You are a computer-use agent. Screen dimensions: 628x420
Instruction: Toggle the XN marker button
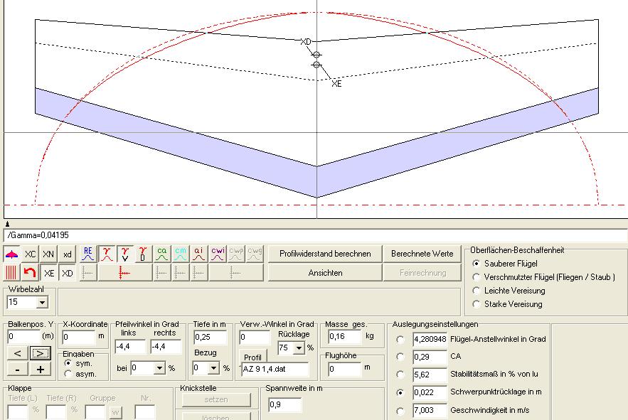[x=48, y=254]
